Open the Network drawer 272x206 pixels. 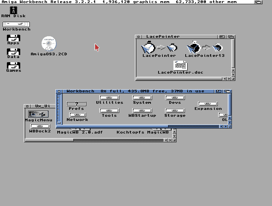[78, 115]
